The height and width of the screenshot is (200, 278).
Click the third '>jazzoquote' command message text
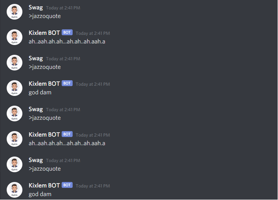coord(45,118)
